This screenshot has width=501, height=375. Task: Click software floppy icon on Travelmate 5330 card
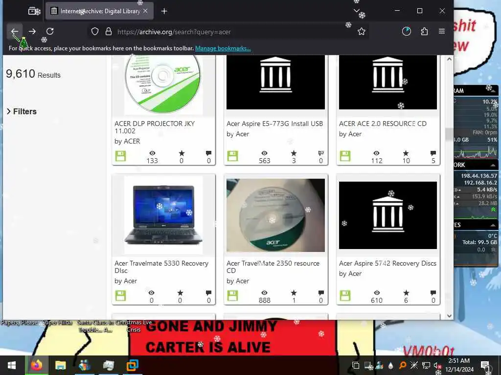coord(120,295)
